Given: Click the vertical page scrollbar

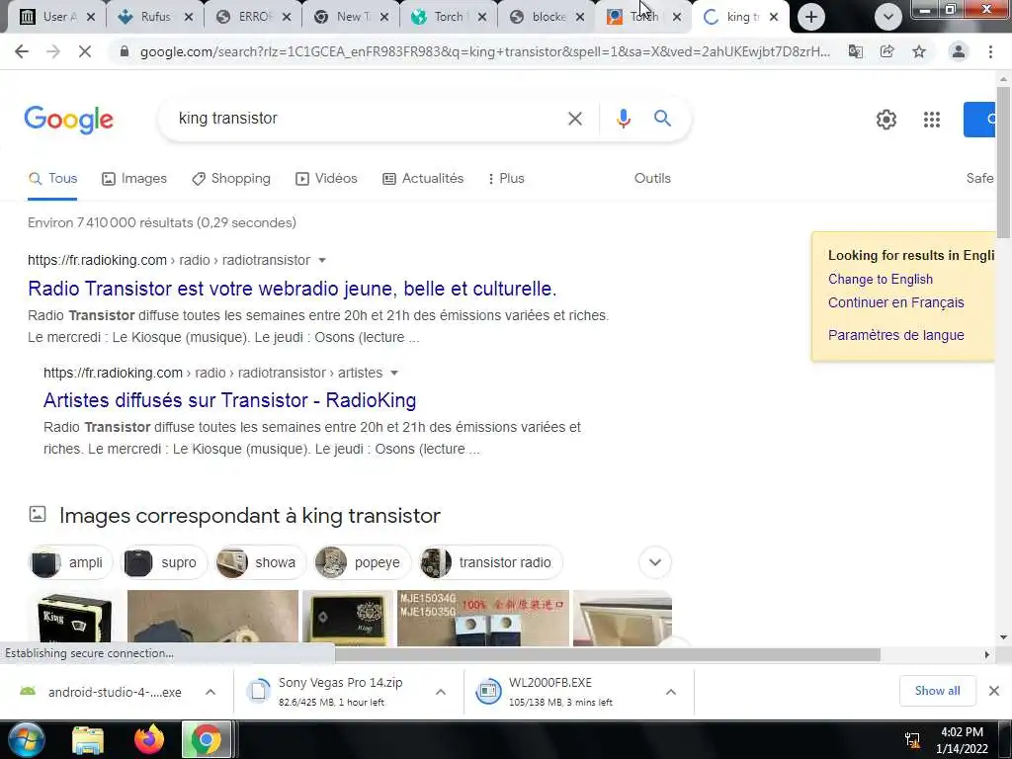Looking at the screenshot, I should (x=1003, y=162).
